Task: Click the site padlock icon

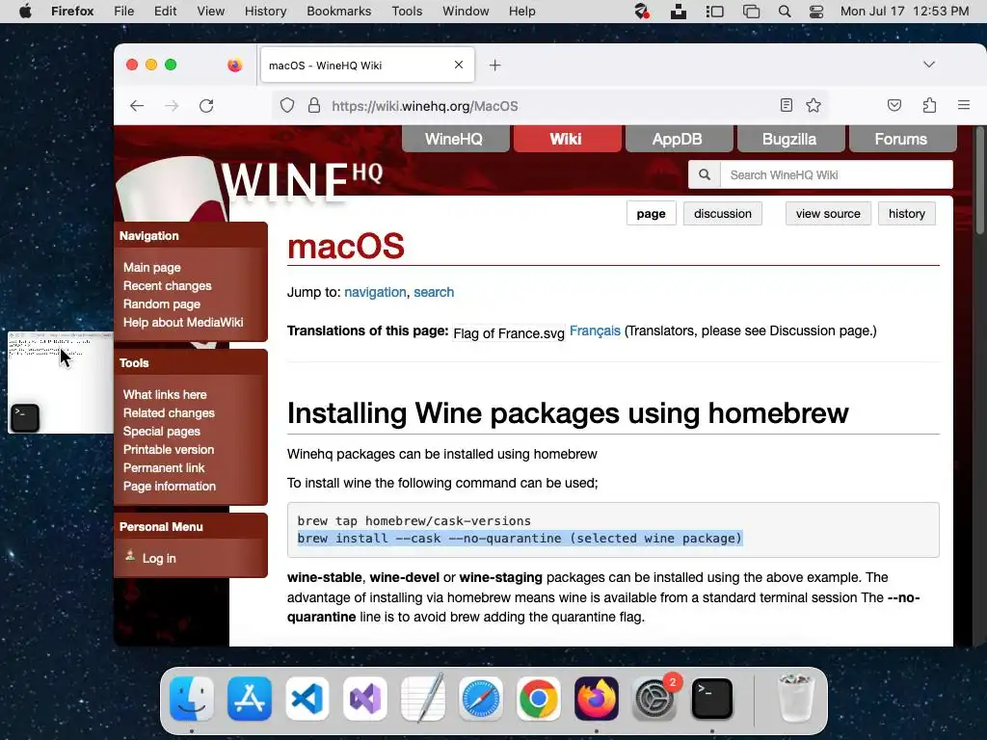Action: [x=314, y=105]
